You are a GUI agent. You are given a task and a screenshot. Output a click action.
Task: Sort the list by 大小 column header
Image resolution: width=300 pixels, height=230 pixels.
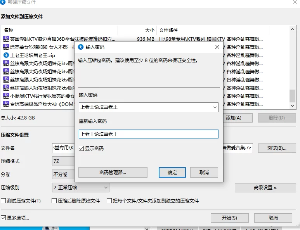point(137,30)
